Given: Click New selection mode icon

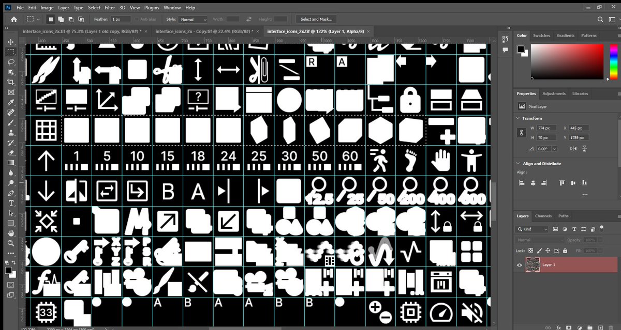Looking at the screenshot, I should [x=51, y=19].
